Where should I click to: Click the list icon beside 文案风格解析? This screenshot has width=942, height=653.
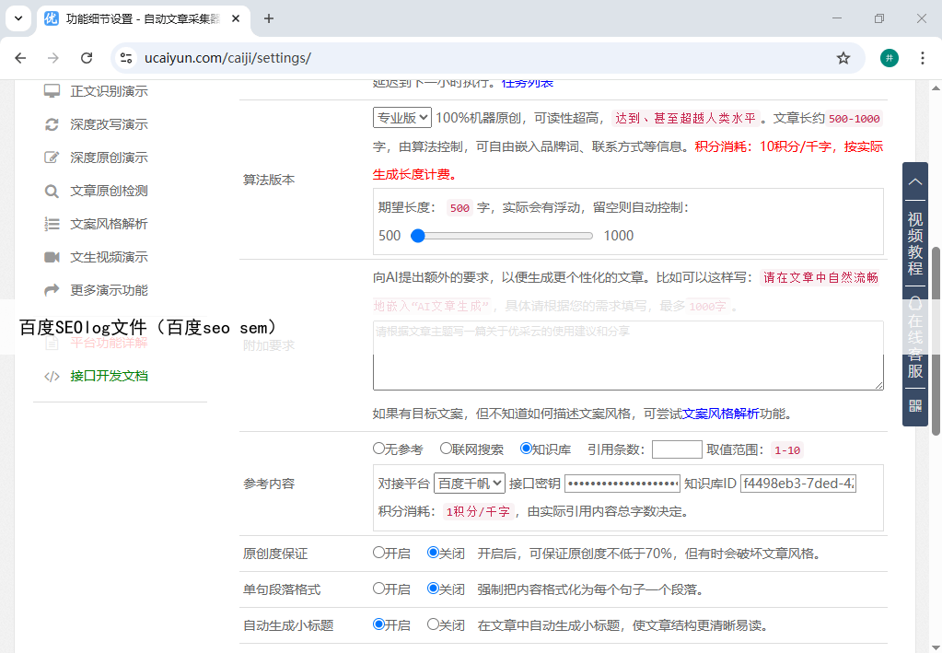tap(52, 224)
